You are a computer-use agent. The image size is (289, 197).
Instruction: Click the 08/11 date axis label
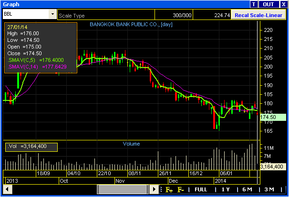pyautogui.click(x=135, y=173)
